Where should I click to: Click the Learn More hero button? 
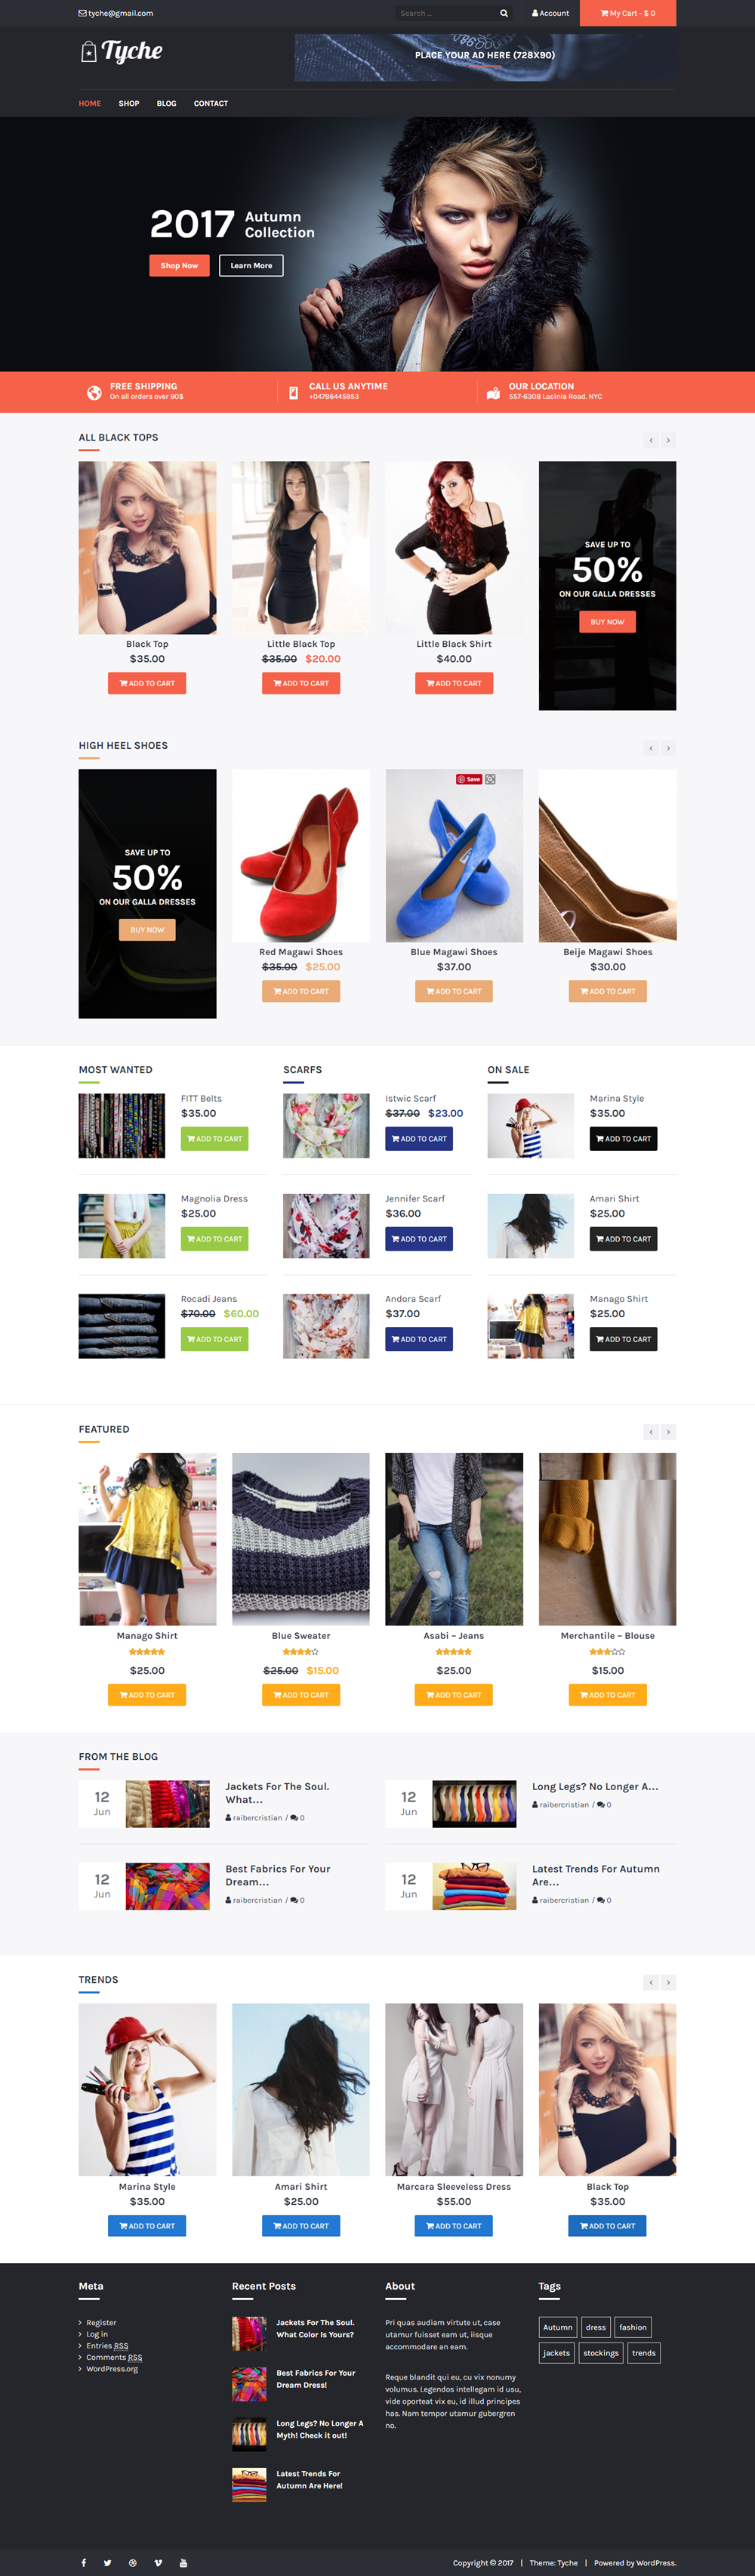(x=251, y=265)
